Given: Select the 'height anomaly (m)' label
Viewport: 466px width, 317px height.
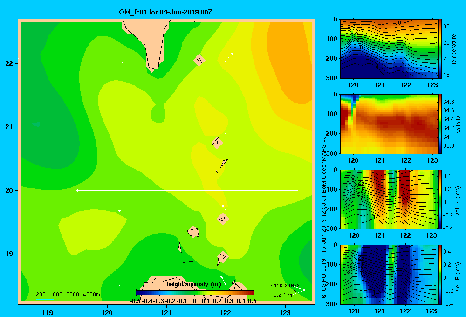Looking at the screenshot, I should [194, 284].
